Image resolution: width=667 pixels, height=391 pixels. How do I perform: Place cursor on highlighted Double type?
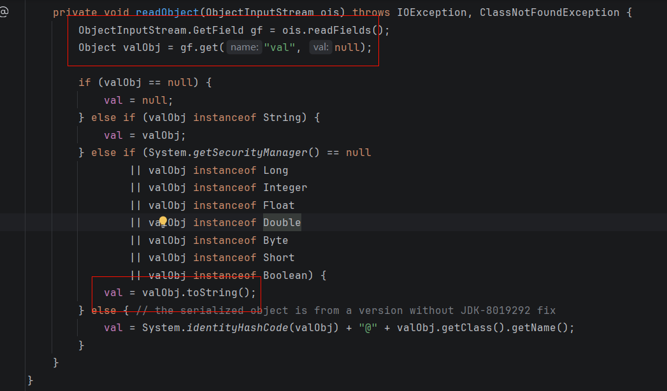point(282,222)
